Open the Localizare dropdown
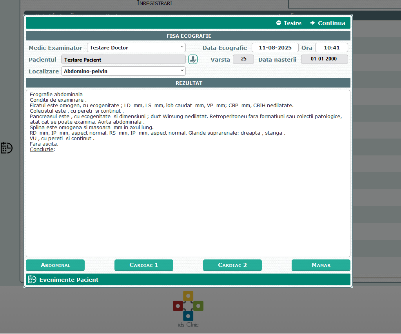The width and height of the screenshot is (401, 334). [123, 71]
